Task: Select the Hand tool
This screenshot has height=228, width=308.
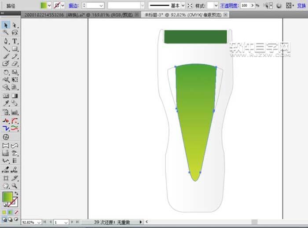Action: point(6,186)
